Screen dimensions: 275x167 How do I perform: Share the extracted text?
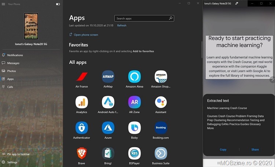(x=255, y=149)
